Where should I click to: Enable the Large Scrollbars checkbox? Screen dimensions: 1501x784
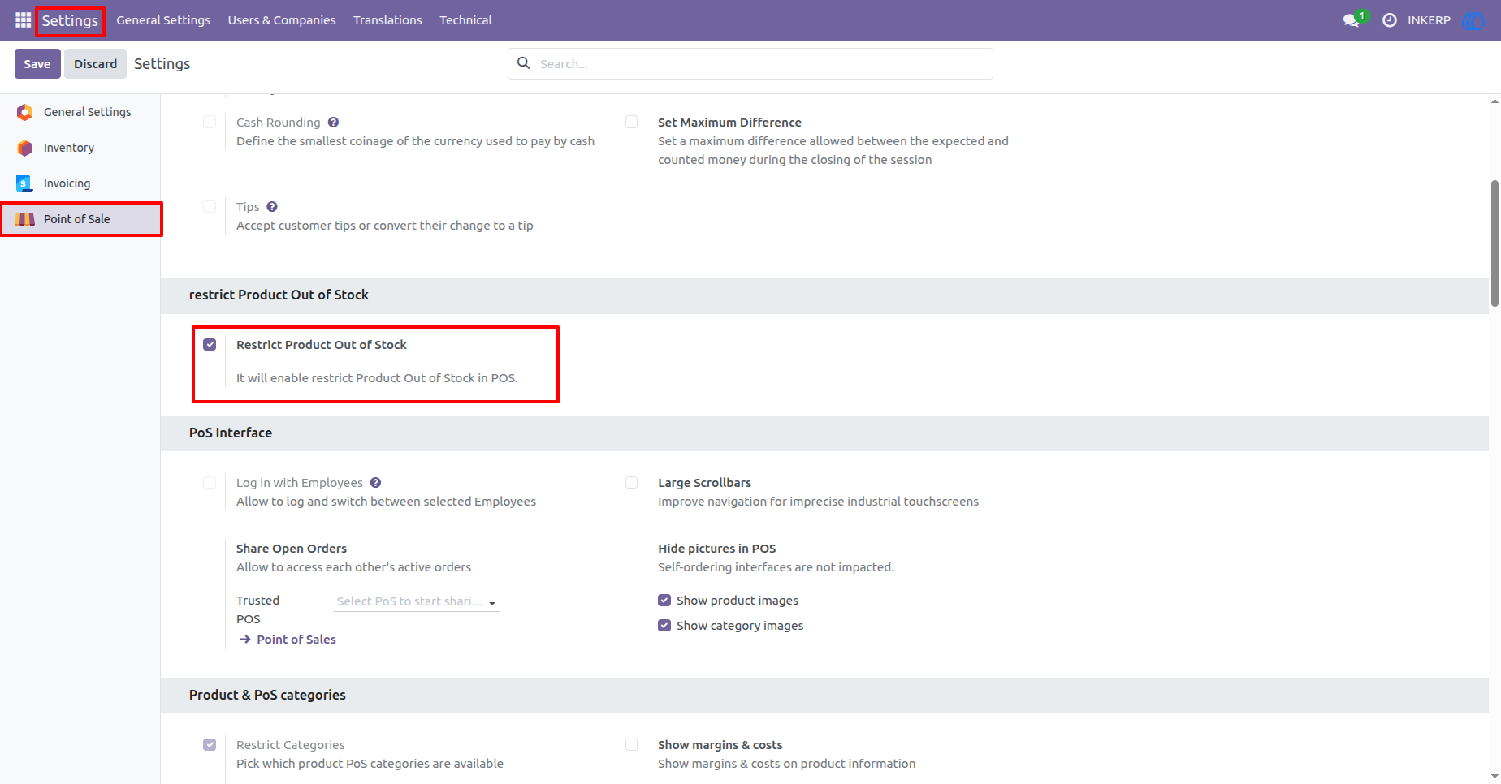pos(631,482)
